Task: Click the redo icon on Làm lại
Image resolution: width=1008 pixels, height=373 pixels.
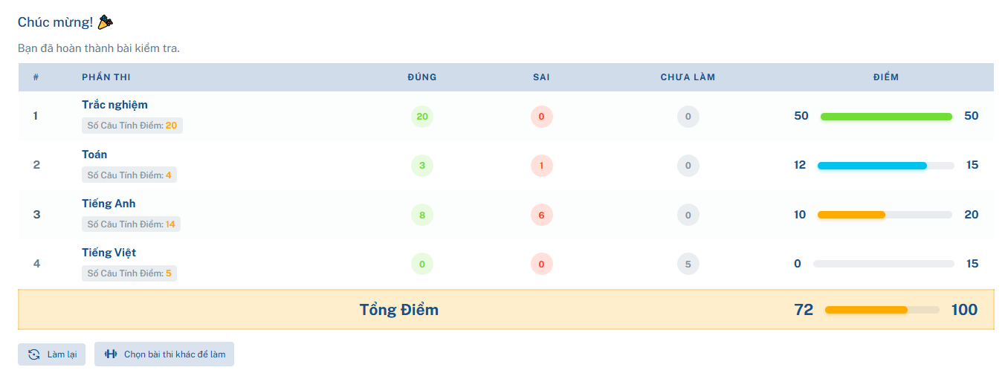Action: click(x=34, y=354)
